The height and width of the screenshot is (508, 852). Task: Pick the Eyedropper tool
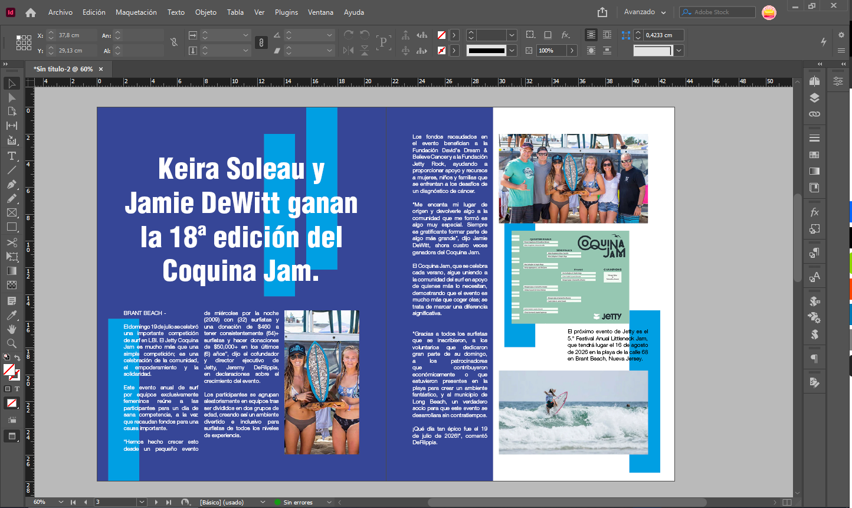tap(11, 315)
